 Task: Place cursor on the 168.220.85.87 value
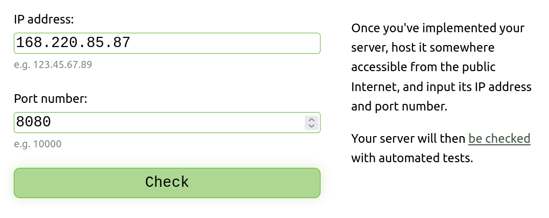click(73, 43)
